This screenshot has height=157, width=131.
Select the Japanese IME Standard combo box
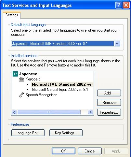coord(66,44)
